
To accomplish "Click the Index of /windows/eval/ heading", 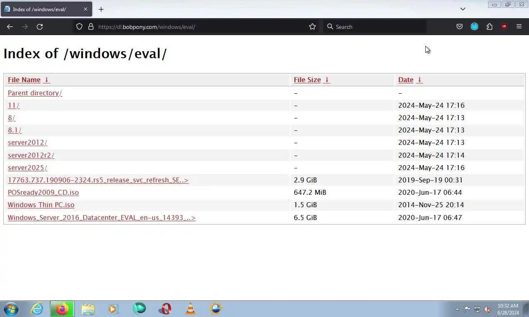I will (x=85, y=53).
